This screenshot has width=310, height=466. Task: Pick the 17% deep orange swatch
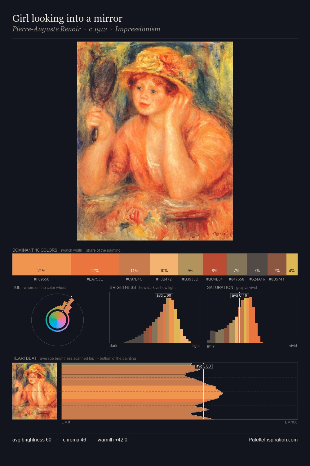(95, 264)
